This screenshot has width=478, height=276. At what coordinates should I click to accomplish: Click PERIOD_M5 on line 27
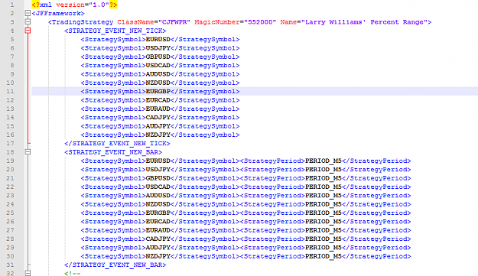pos(324,230)
